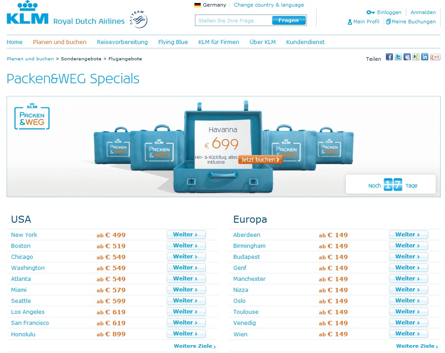Screen dimensions: 445x353
Task: Open the Genf destination link
Action: coord(239,268)
